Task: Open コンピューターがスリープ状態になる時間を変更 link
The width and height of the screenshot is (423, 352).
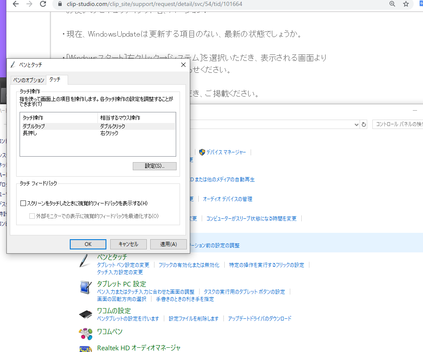Action: (x=252, y=218)
